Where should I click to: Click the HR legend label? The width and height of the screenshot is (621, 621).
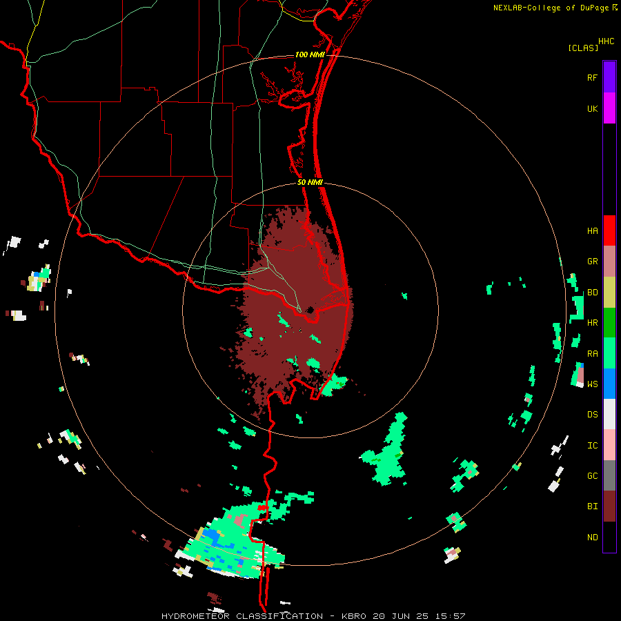pyautogui.click(x=592, y=323)
